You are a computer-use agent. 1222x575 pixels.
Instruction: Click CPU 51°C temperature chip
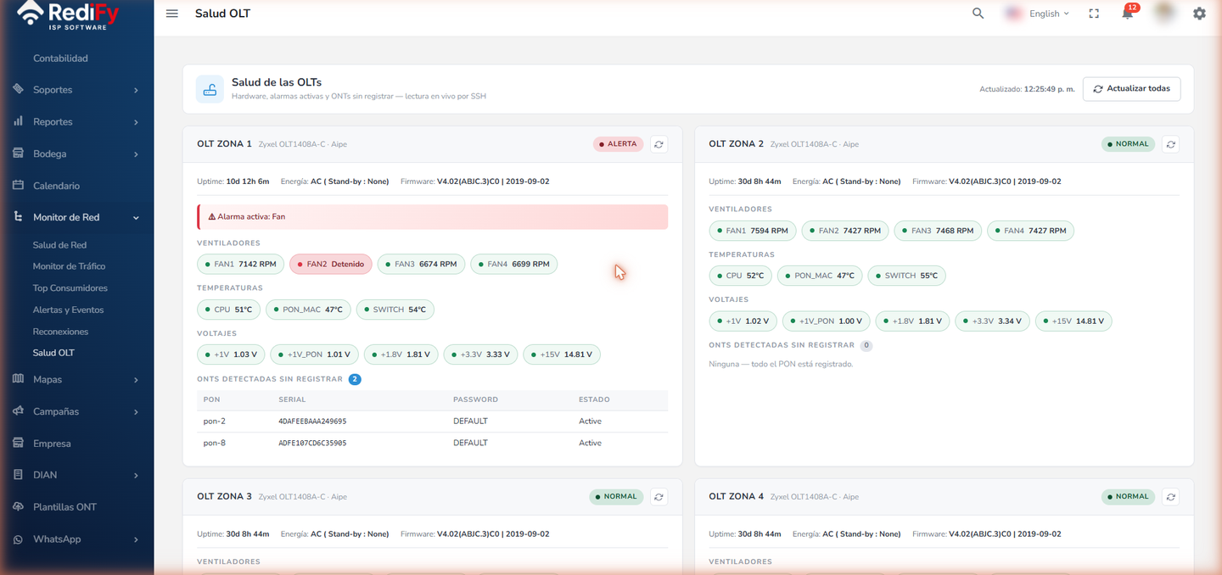(229, 310)
